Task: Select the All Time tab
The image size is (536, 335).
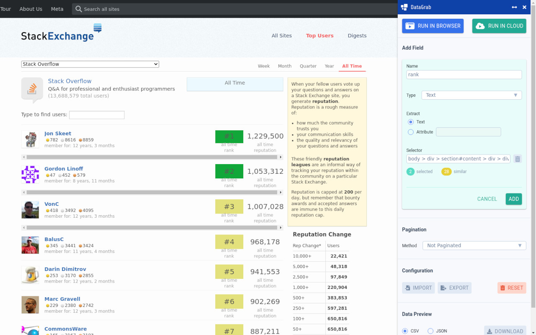Action: (352, 66)
